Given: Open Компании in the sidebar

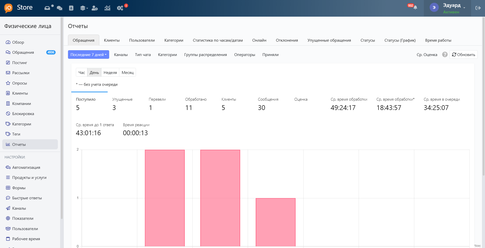Looking at the screenshot, I should [30, 103].
